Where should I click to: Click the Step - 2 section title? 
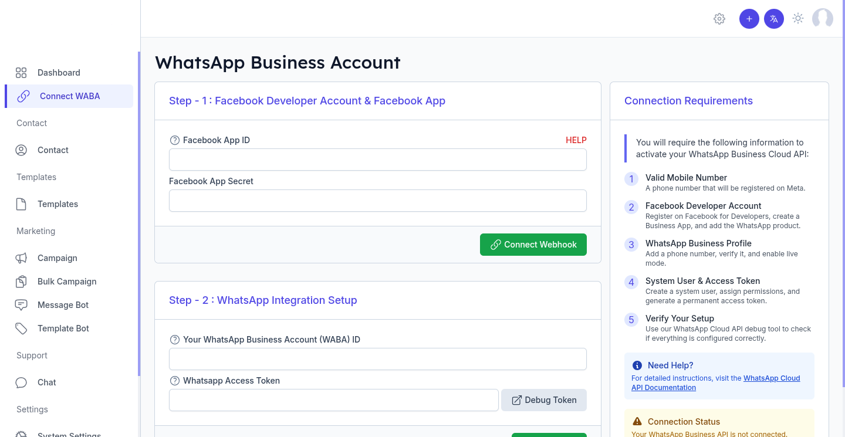coord(263,300)
